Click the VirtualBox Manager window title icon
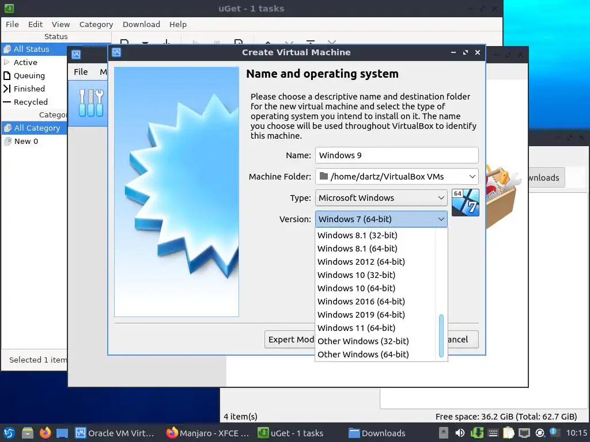The image size is (590, 442). click(x=76, y=55)
